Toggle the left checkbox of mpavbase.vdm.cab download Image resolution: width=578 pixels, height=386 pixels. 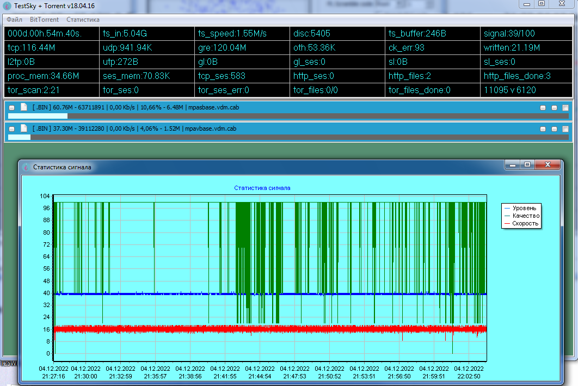(x=12, y=129)
